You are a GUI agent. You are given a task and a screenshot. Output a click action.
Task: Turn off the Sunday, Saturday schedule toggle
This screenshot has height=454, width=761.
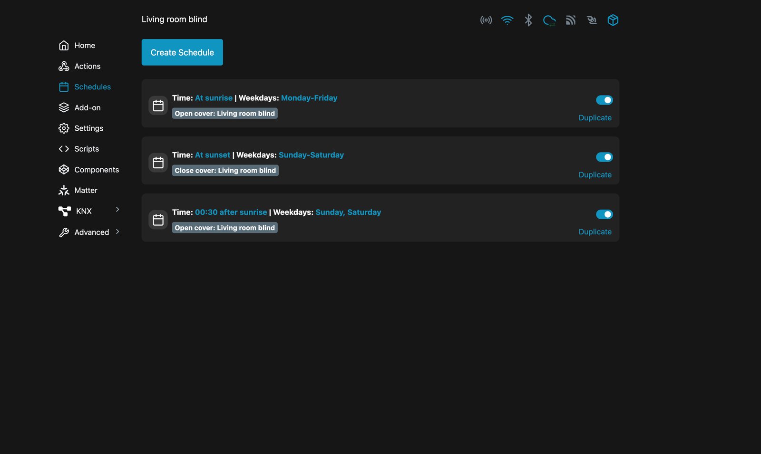(605, 214)
